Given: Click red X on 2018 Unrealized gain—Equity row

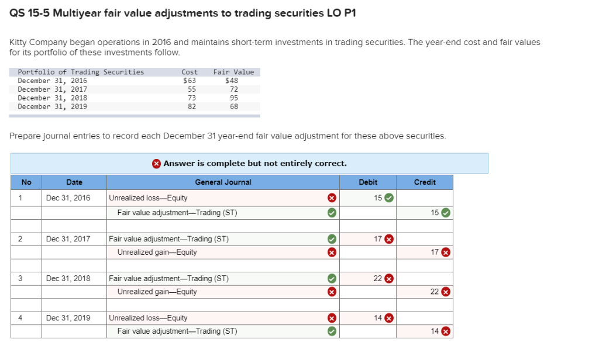Looking at the screenshot, I should point(332,292).
